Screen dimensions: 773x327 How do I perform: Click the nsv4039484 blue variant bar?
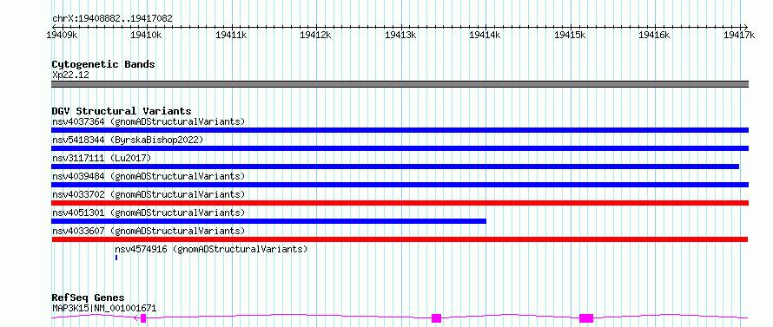coord(400,185)
